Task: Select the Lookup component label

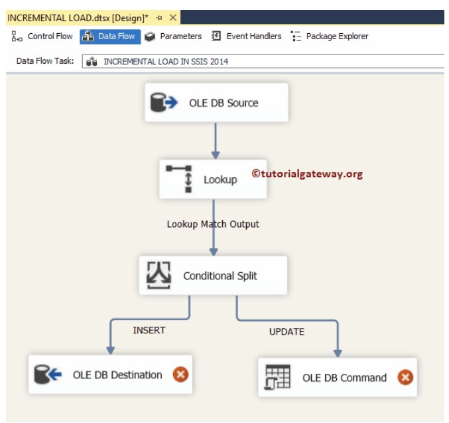Action: tap(220, 179)
